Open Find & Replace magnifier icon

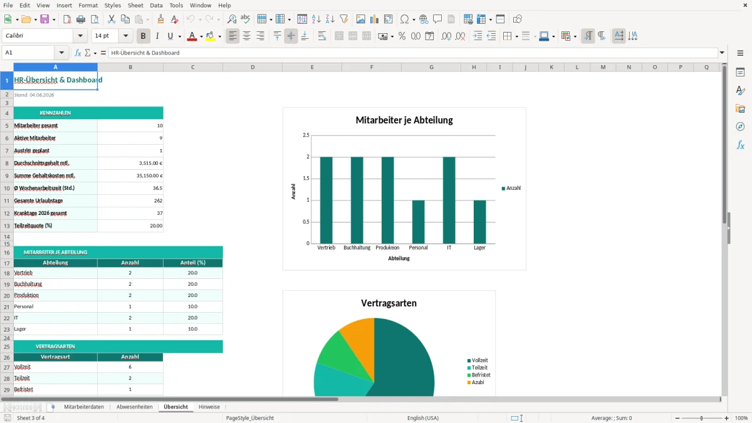click(x=232, y=19)
